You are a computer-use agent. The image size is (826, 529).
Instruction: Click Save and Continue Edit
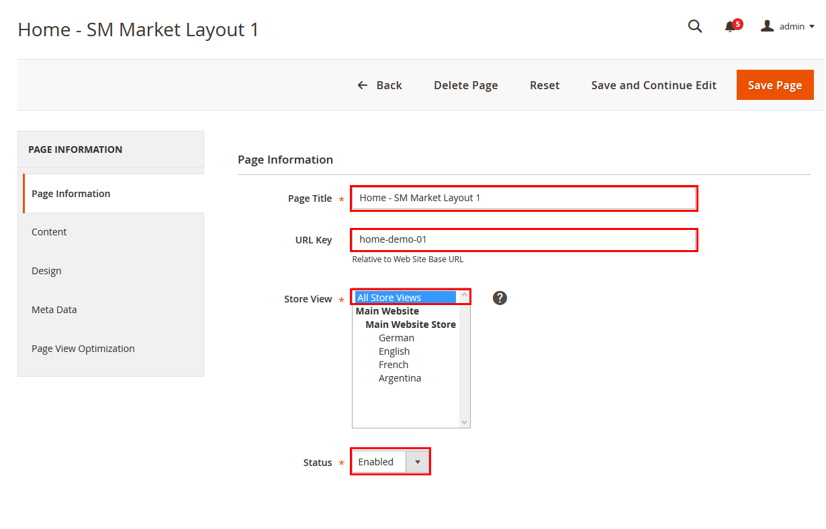653,85
